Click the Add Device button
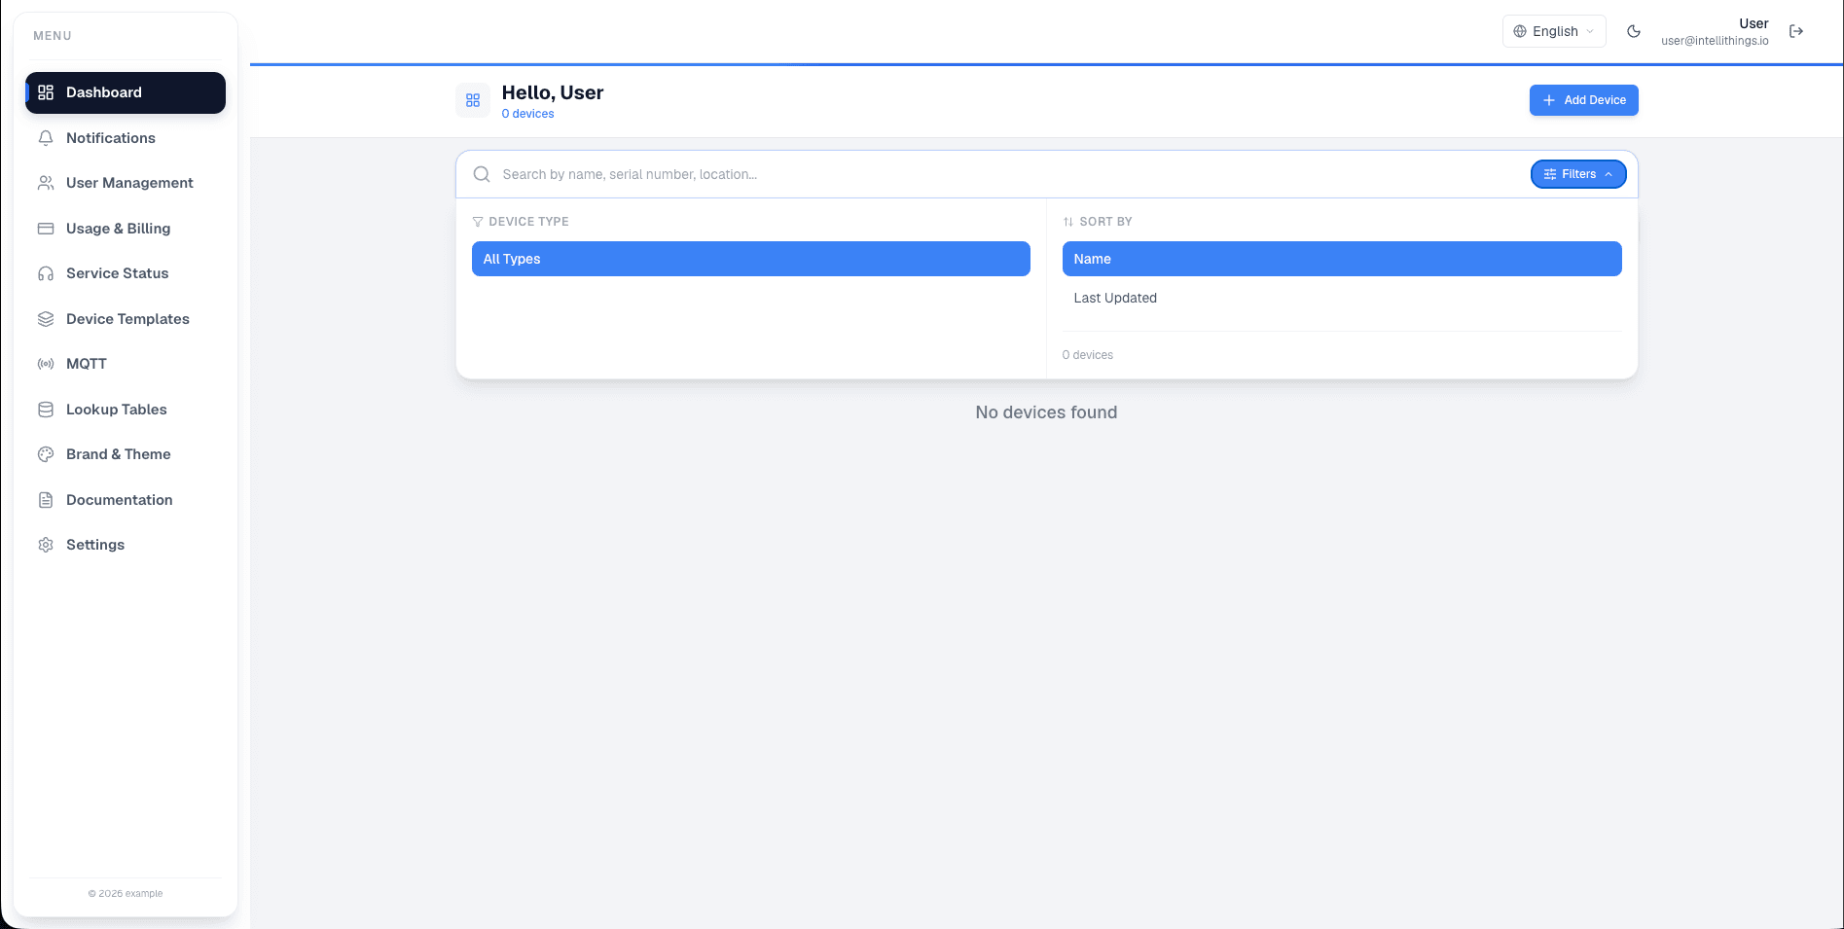The width and height of the screenshot is (1844, 929). [1583, 100]
